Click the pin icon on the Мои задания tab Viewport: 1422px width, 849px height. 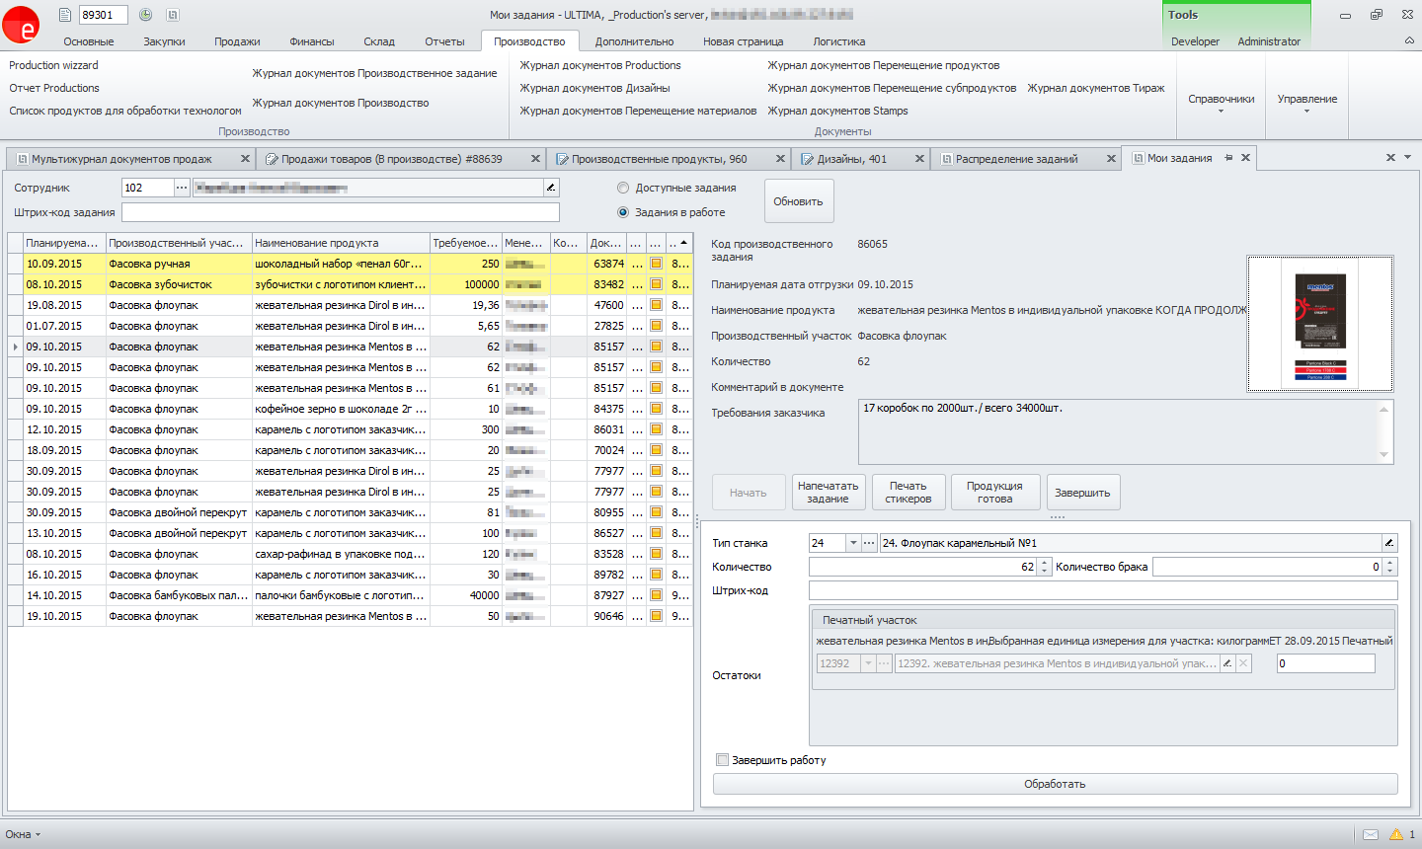(1228, 158)
